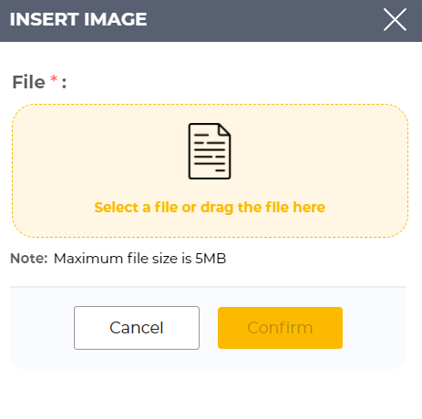Click the INSERT IMAGE dialog title
The image size is (422, 419).
[x=78, y=19]
